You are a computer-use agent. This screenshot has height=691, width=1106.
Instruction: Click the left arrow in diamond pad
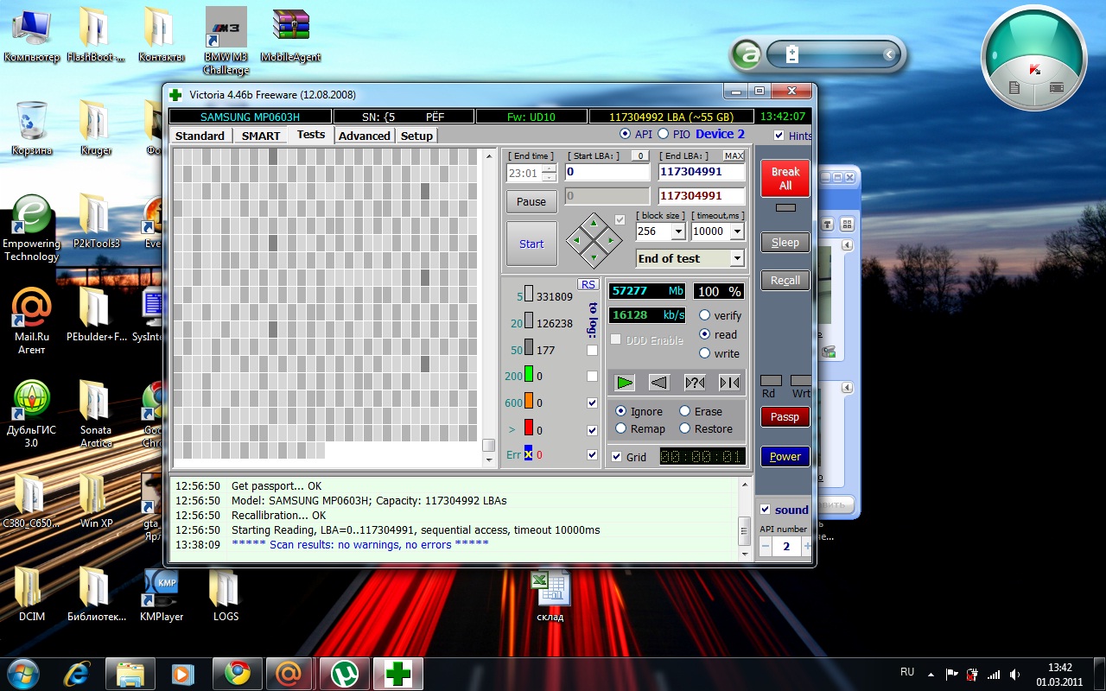576,240
